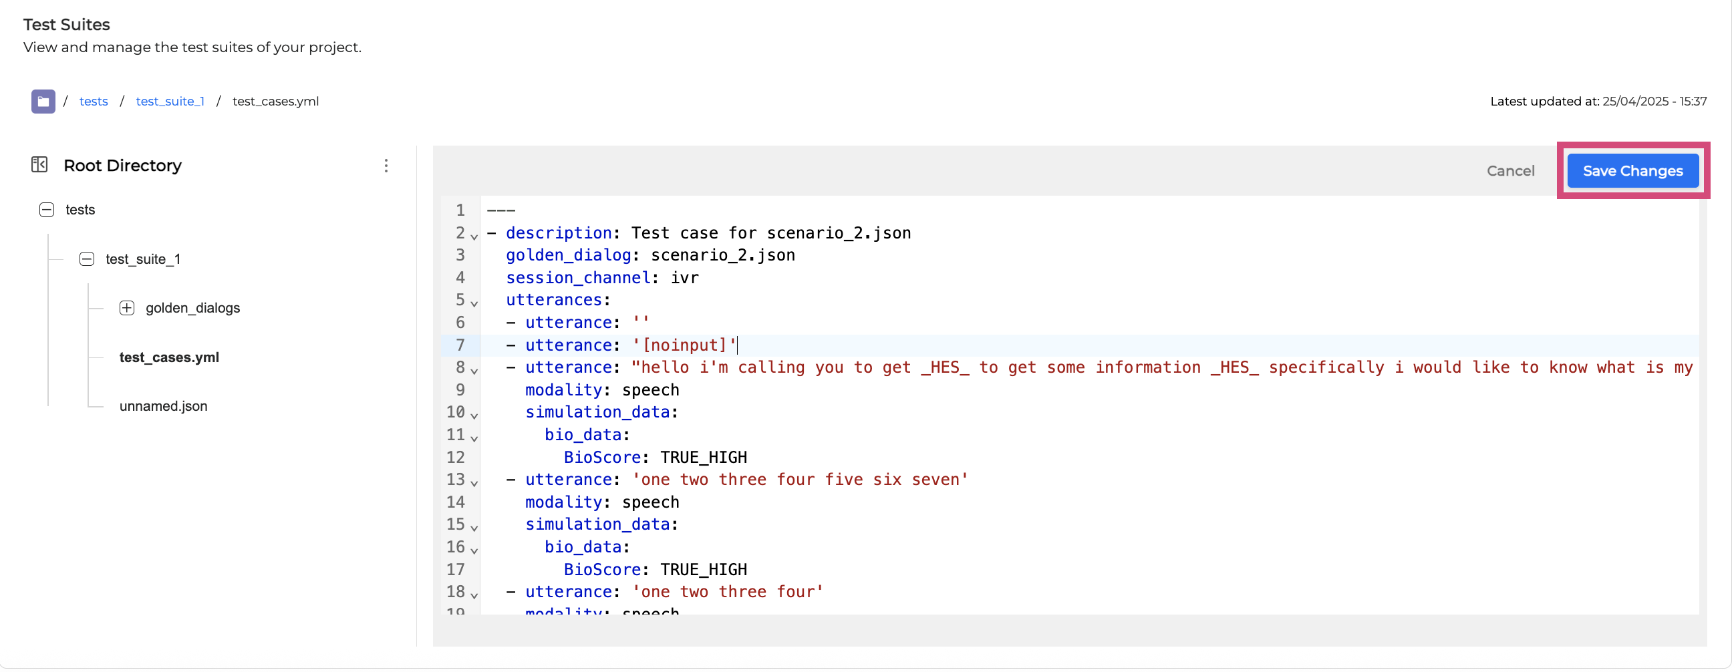Click the purple folder icon in breadcrumb
The width and height of the screenshot is (1736, 672).
(43, 101)
